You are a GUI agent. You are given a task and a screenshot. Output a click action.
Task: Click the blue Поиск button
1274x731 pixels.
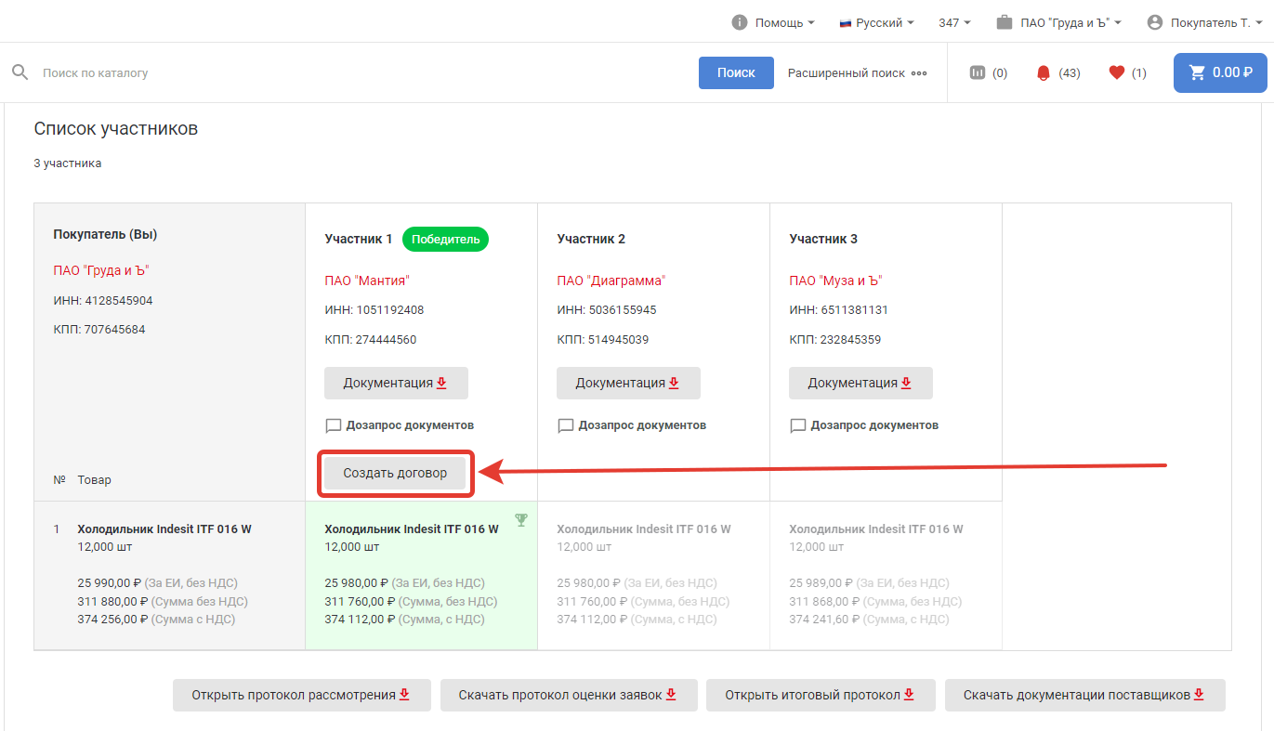click(736, 72)
